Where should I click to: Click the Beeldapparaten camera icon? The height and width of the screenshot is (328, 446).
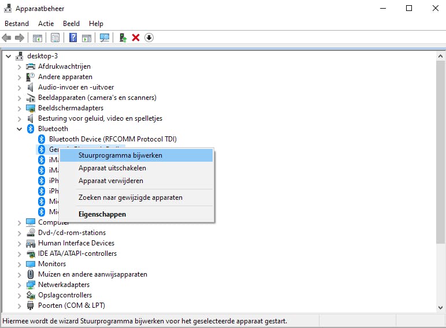[31, 98]
